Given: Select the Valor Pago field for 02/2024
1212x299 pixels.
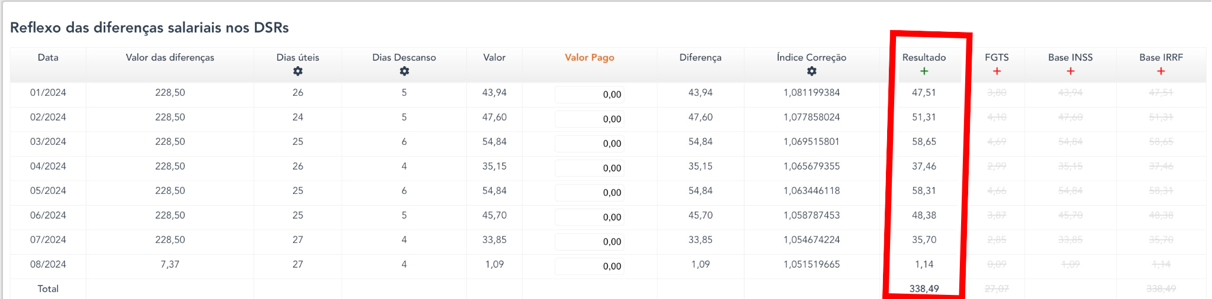Looking at the screenshot, I should pos(589,119).
